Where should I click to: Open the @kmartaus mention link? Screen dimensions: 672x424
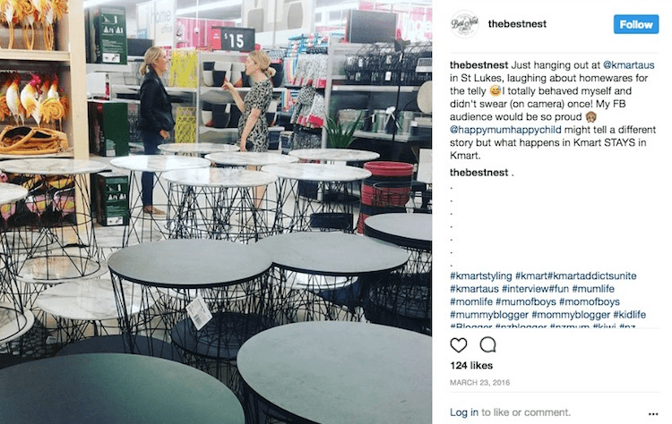(629, 65)
